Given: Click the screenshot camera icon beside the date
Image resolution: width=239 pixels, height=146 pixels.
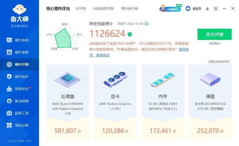Looking at the screenshot, I should point(146,24).
